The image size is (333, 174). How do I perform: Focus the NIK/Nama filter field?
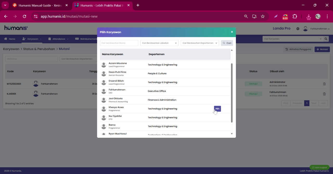coord(31,59)
